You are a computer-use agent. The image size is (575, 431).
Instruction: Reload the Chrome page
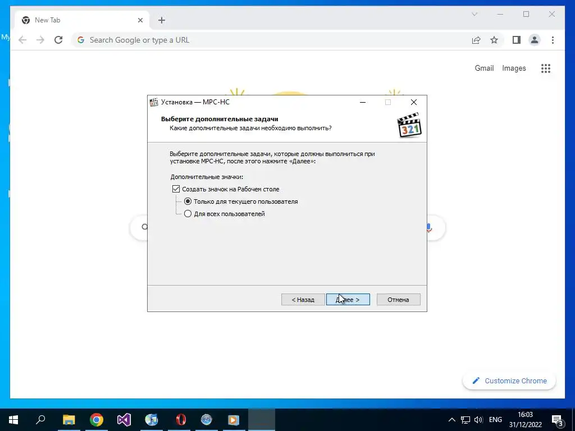click(58, 40)
